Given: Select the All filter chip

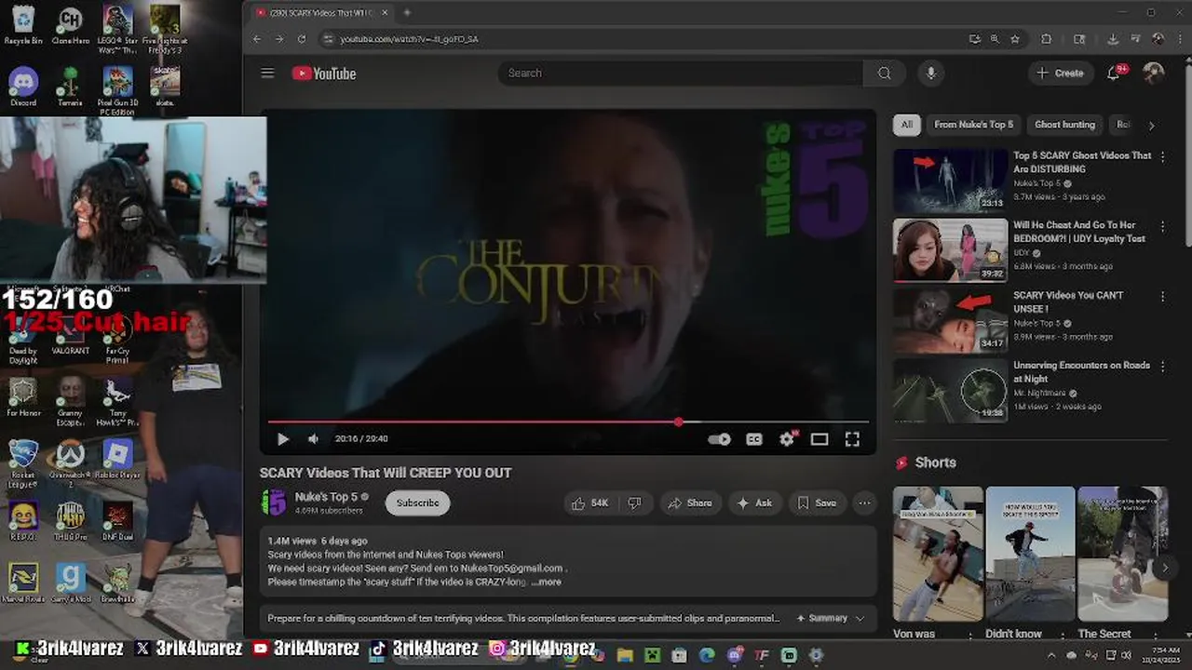Looking at the screenshot, I should coord(906,125).
